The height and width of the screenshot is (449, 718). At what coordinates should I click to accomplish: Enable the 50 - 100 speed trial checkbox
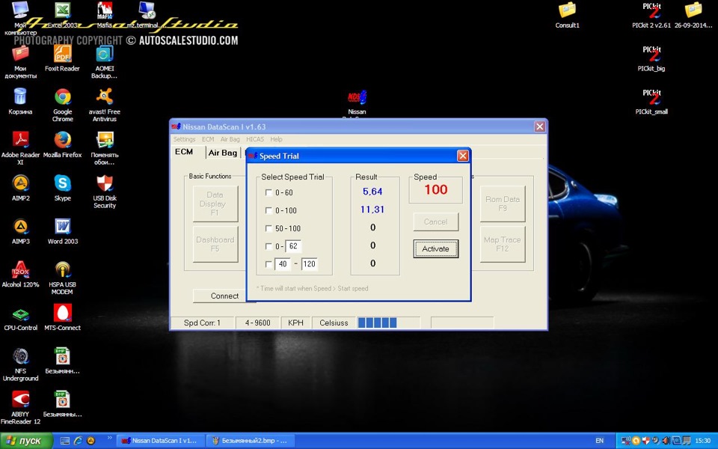click(269, 229)
